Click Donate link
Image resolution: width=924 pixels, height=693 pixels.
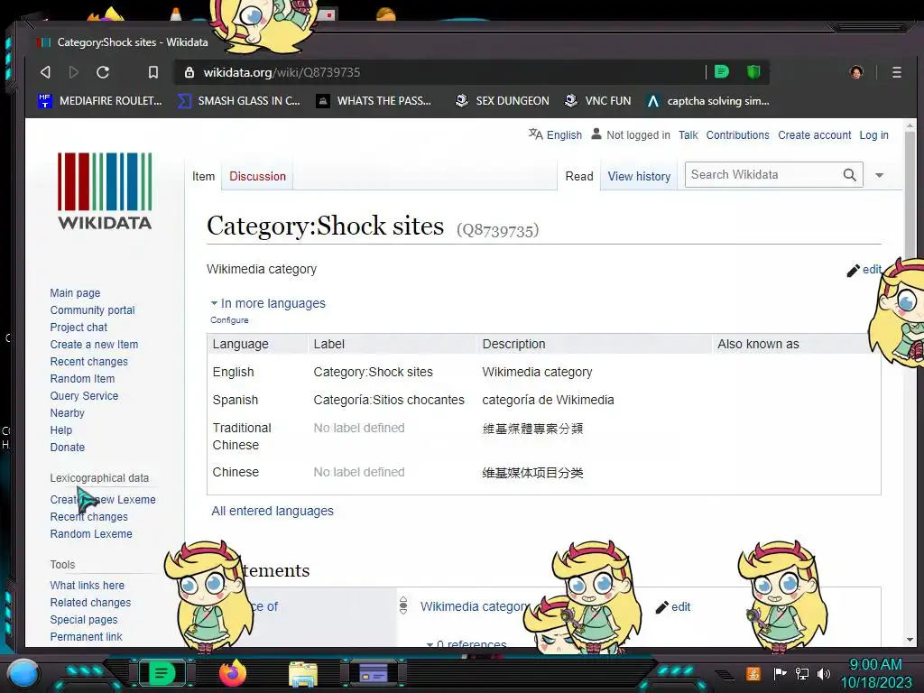click(x=67, y=447)
